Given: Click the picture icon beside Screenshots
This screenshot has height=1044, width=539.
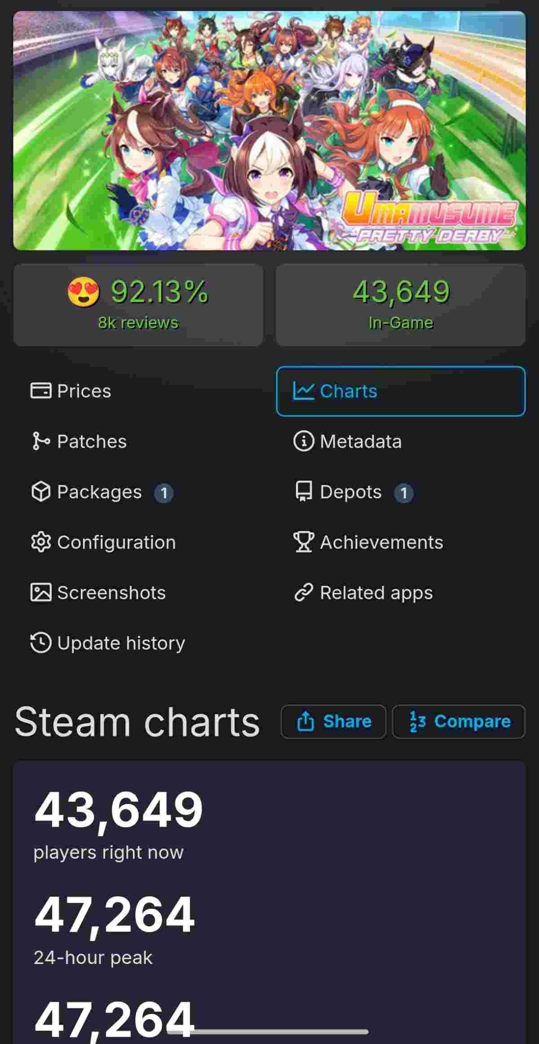Looking at the screenshot, I should point(41,593).
